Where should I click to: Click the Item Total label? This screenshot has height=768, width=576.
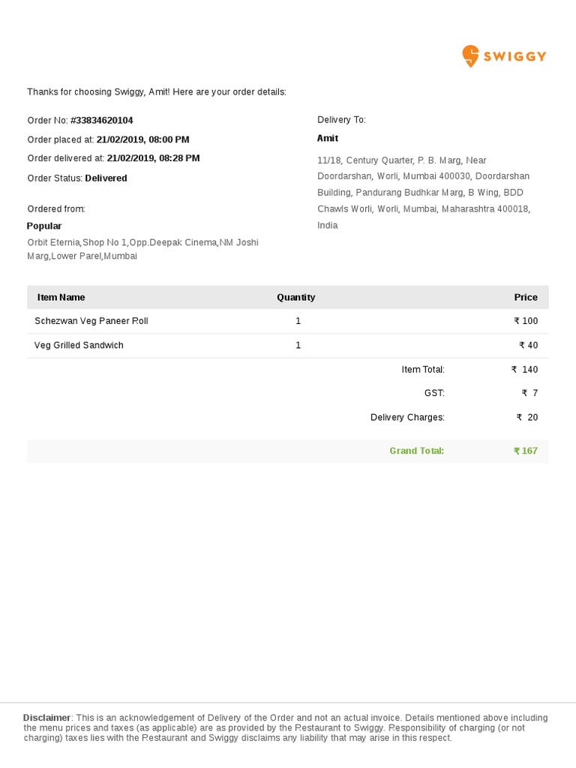coord(423,369)
